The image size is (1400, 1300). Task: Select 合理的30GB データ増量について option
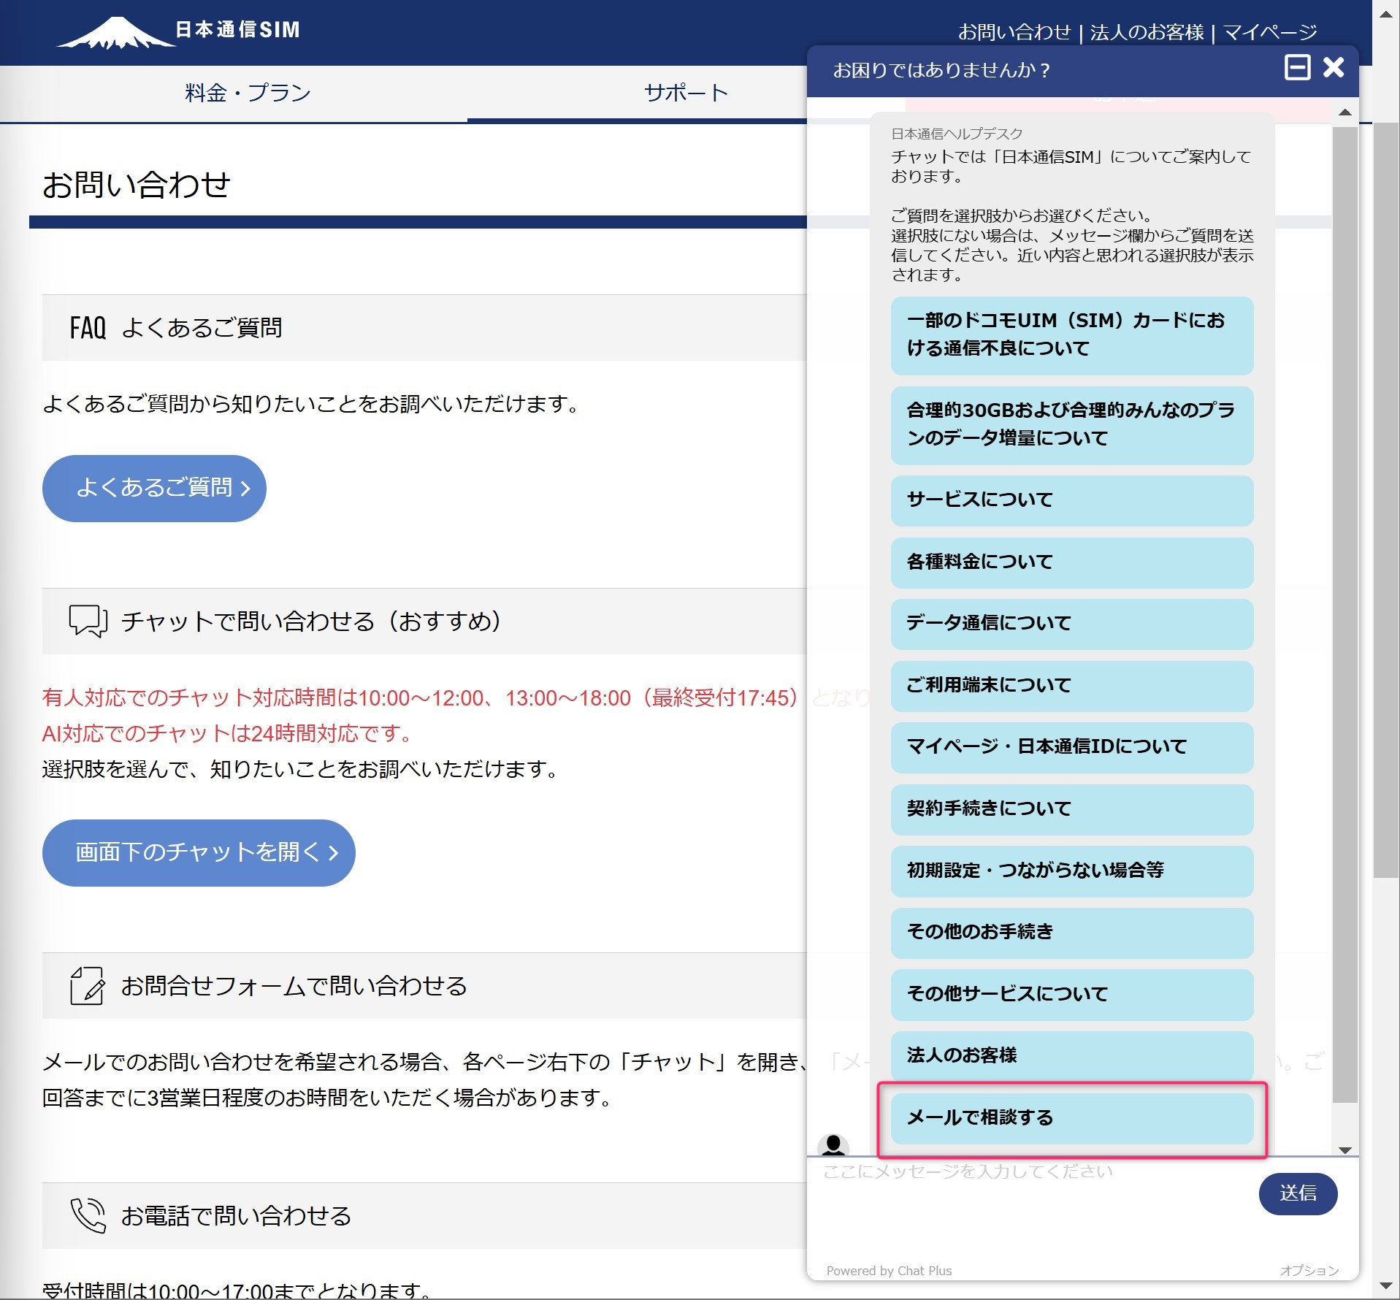click(x=1072, y=425)
